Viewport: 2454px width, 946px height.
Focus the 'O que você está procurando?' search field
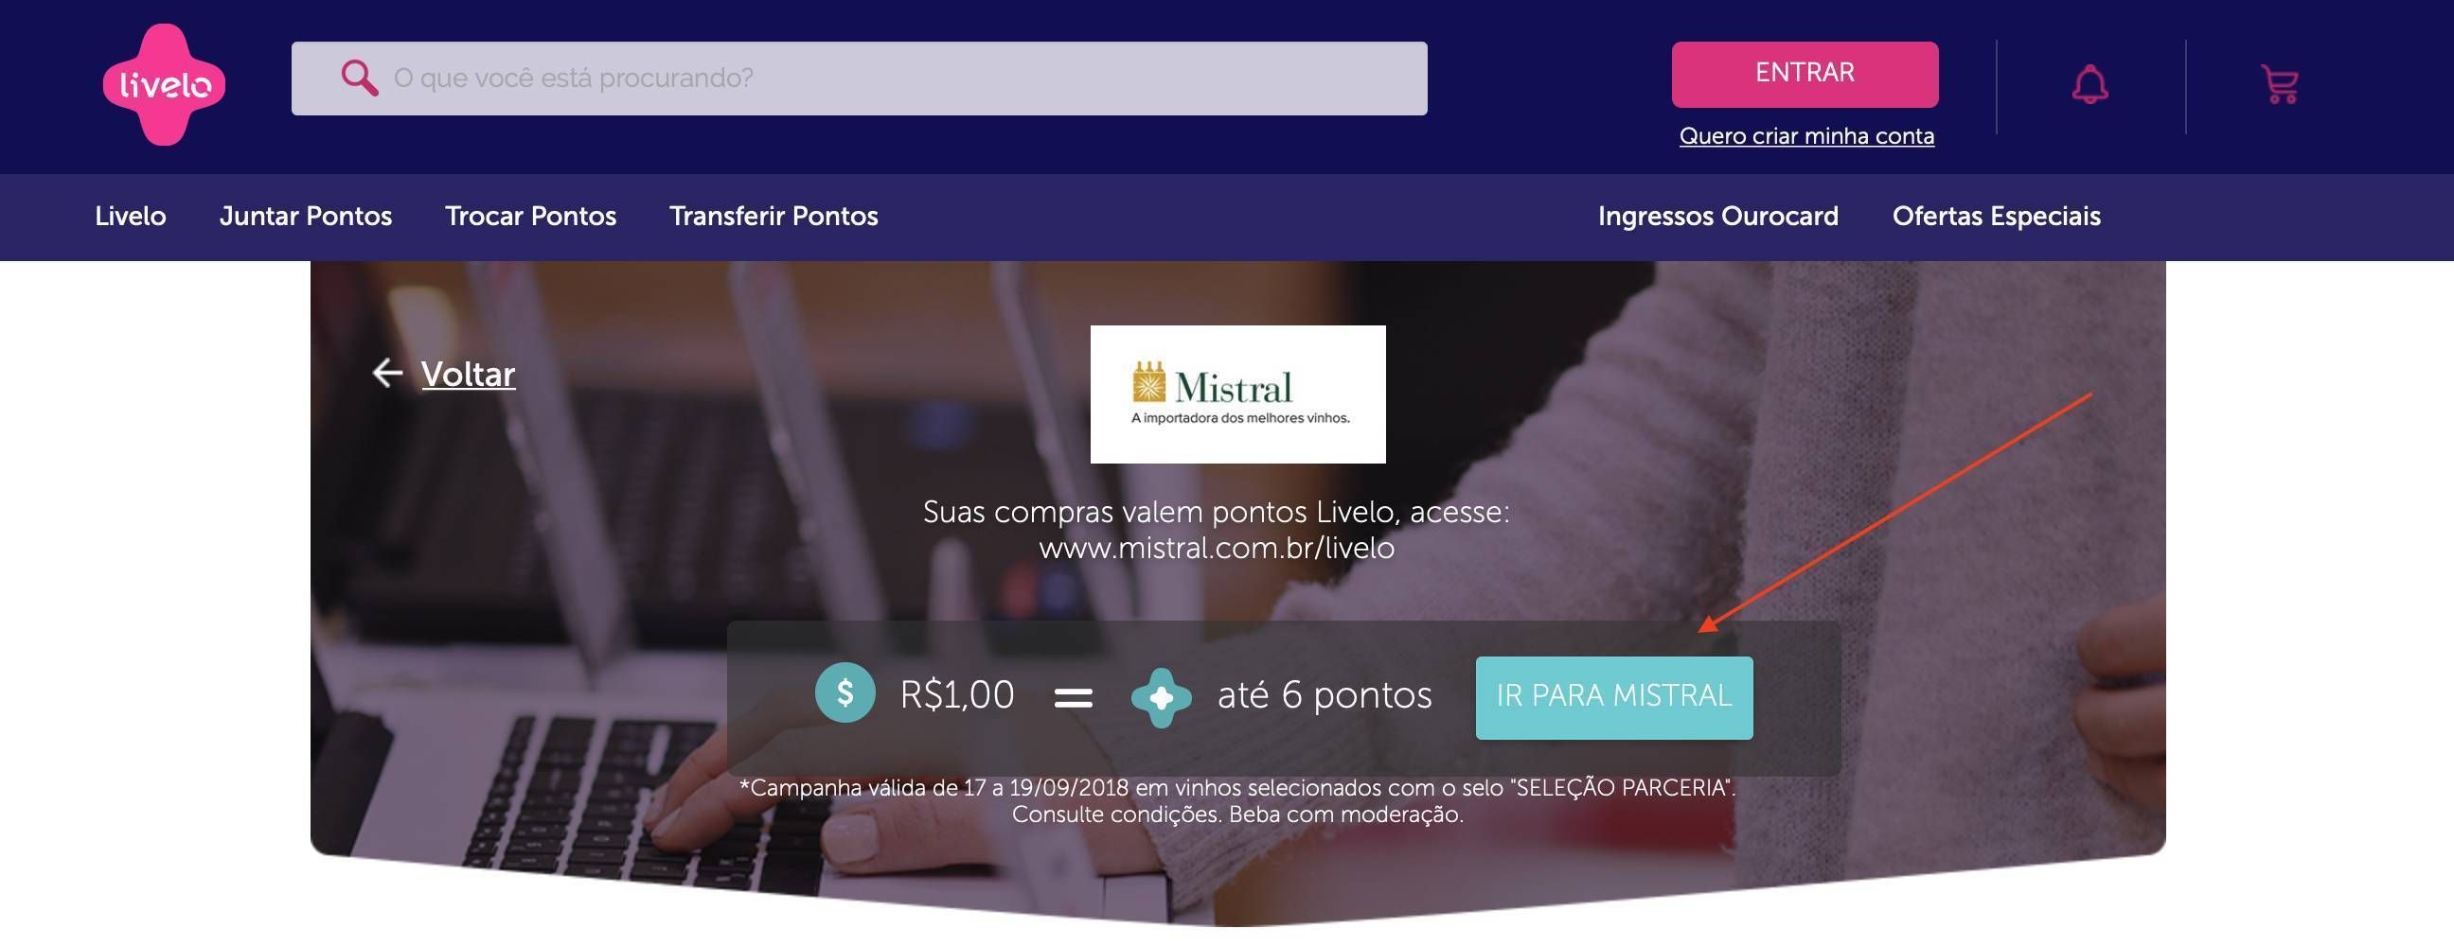[859, 78]
